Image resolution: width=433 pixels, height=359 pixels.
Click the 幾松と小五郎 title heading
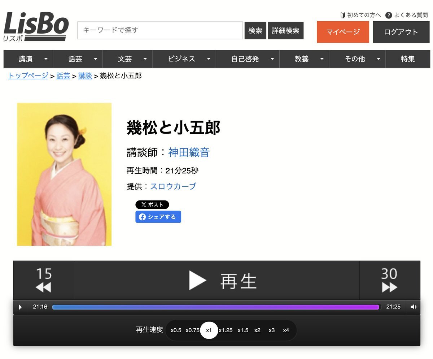click(173, 127)
